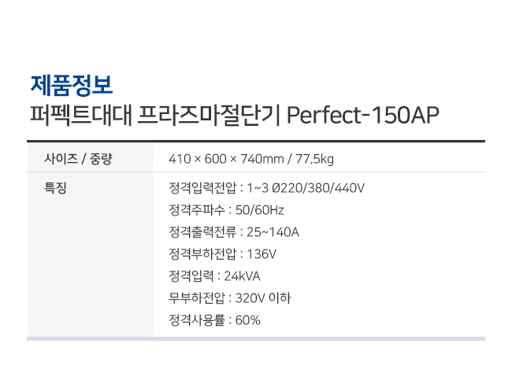Click the 정격출력전류 25~140A line
The width and height of the screenshot is (512, 391).
(233, 232)
